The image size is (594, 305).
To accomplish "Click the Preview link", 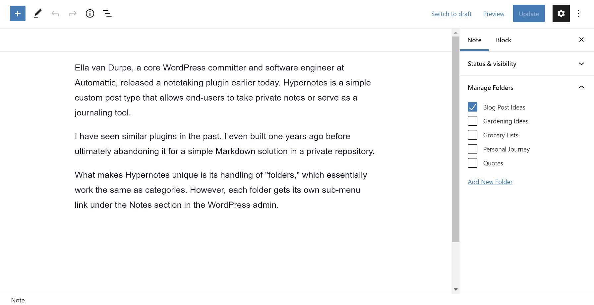I will click(494, 14).
